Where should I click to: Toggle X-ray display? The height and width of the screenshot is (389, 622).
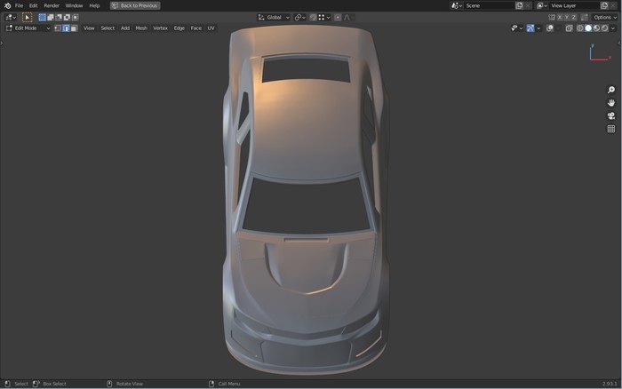(x=568, y=28)
